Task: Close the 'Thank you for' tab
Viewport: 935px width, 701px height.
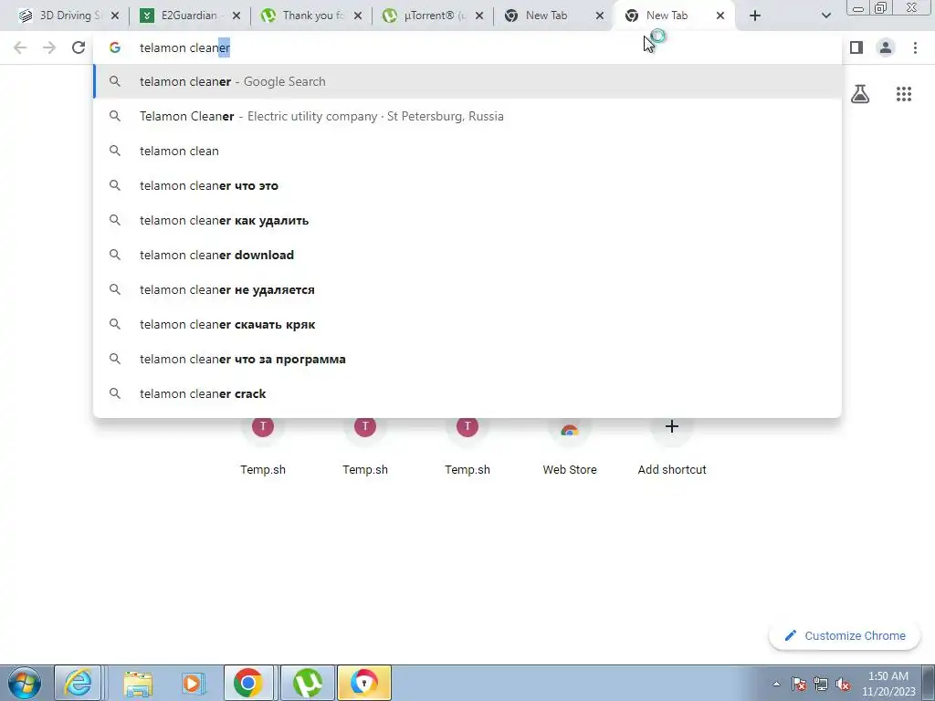Action: point(358,16)
